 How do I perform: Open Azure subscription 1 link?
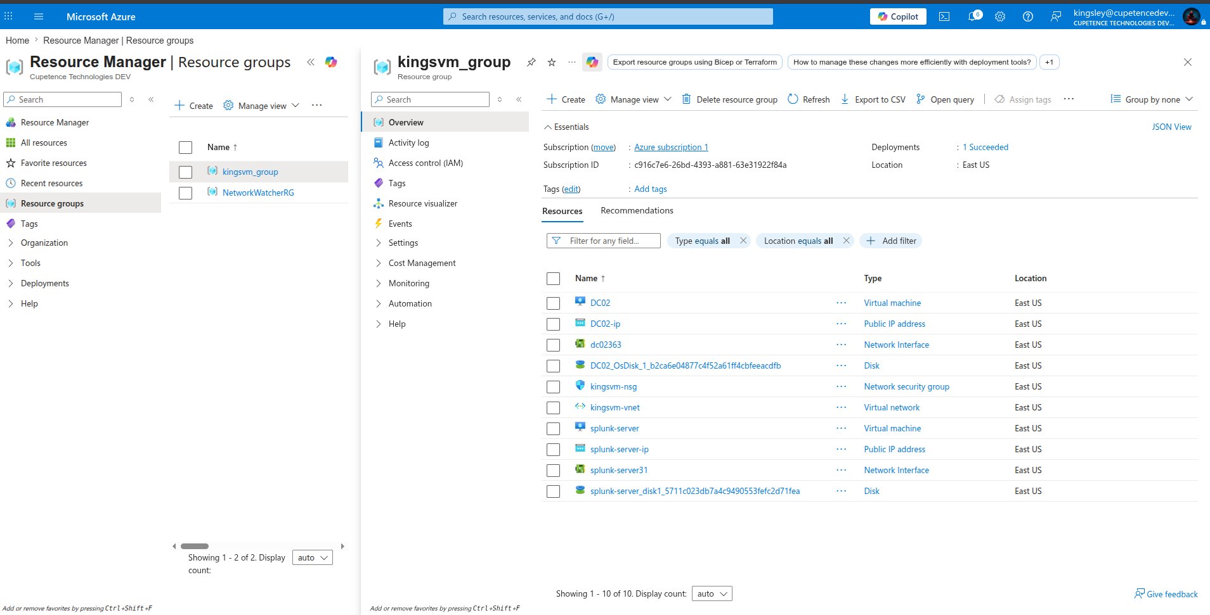[x=671, y=147]
